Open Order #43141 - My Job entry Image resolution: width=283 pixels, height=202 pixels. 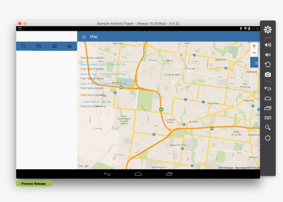pyautogui.click(x=96, y=102)
